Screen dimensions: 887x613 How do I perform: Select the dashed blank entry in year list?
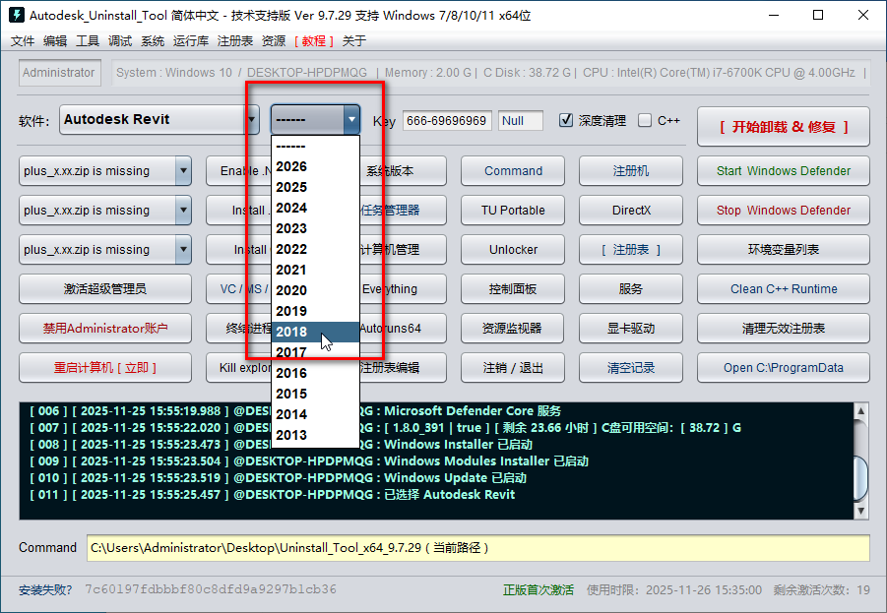tap(315, 147)
